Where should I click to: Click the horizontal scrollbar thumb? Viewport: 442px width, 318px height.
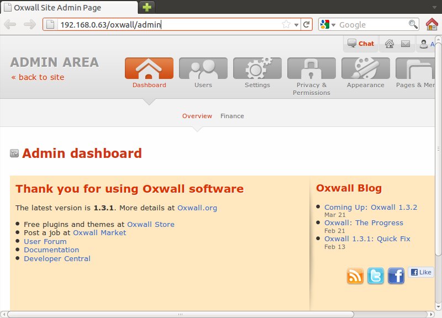point(181,314)
